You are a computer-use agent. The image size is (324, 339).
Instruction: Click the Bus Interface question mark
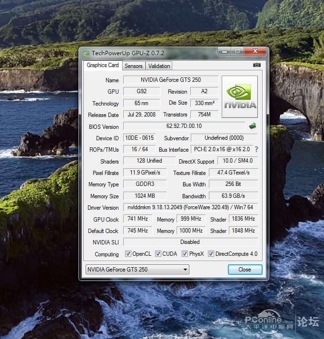click(x=256, y=149)
